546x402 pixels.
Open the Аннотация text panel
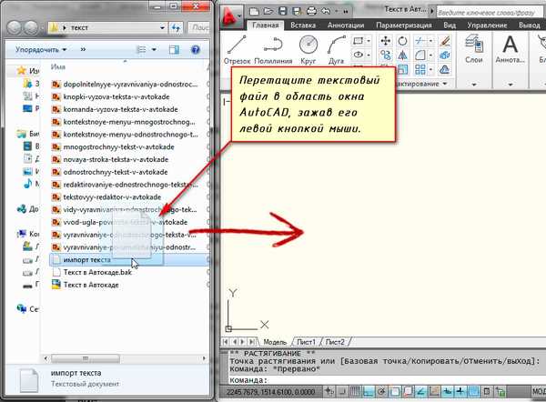(x=511, y=52)
